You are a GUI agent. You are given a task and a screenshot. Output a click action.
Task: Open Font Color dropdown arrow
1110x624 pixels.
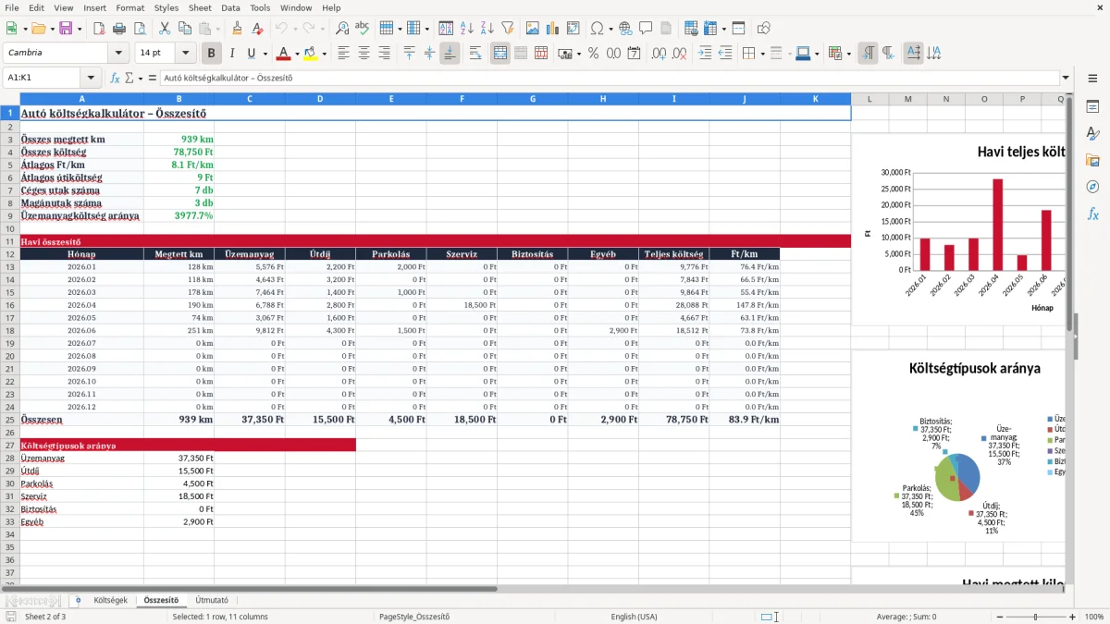coord(298,54)
